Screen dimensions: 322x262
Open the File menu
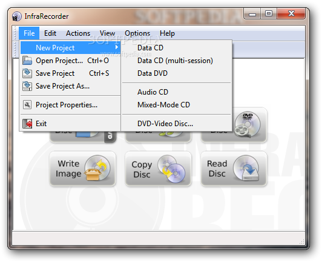[29, 33]
